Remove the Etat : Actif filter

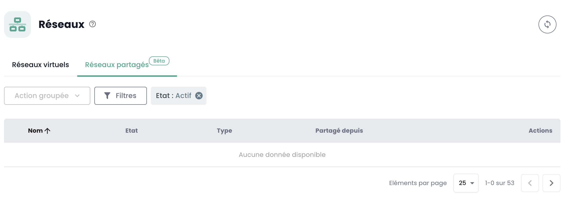(x=199, y=96)
